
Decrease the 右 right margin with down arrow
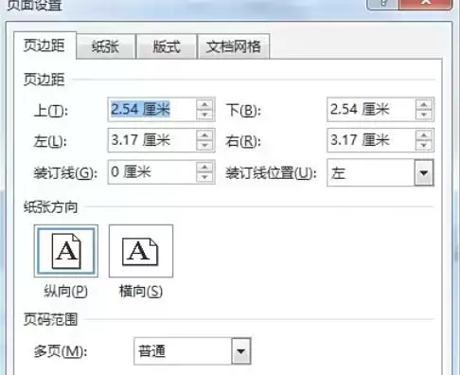(424, 146)
